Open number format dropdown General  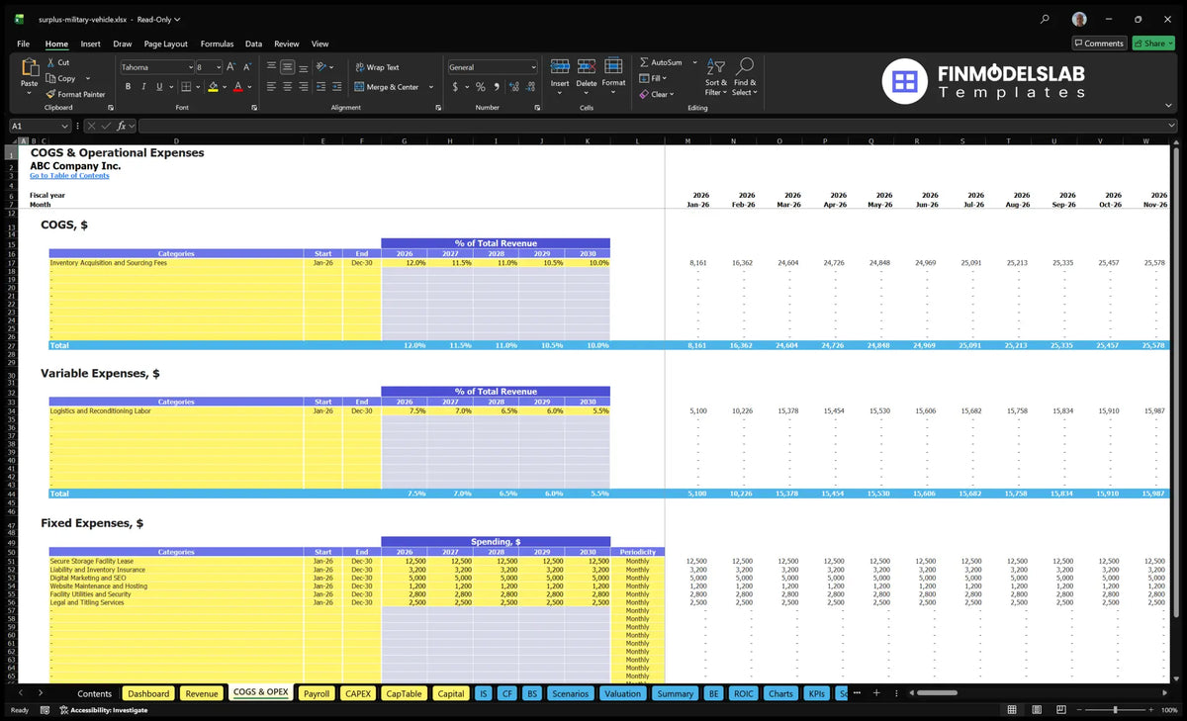coord(533,67)
